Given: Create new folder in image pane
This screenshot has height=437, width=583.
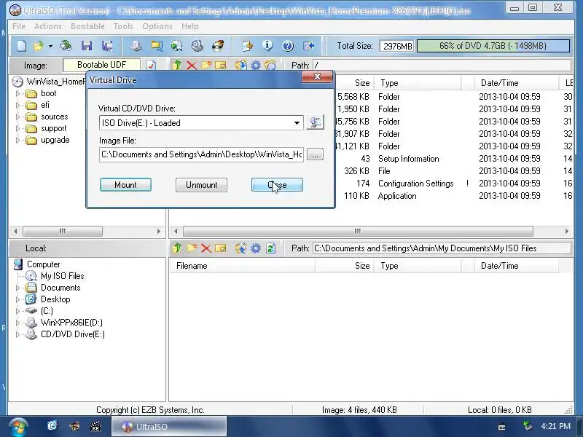Looking at the screenshot, I should 206,66.
